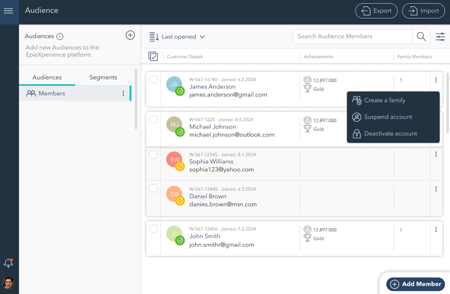
Task: Click the Family Members column header
Action: (x=415, y=57)
